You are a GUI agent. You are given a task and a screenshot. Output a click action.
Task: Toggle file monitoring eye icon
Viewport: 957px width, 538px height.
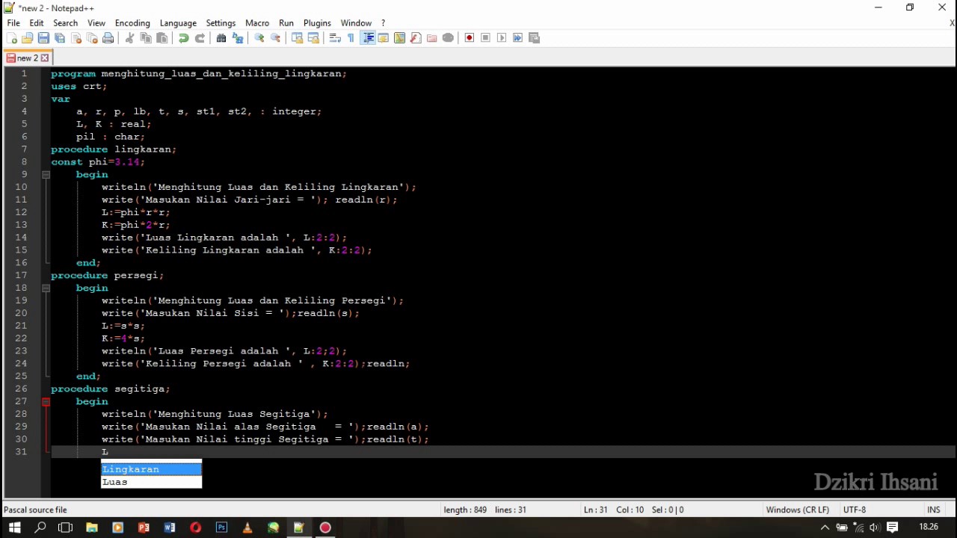[x=448, y=38]
